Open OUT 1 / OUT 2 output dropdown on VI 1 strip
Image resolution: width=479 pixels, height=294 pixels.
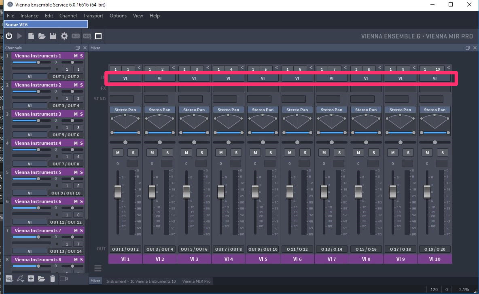tap(125, 249)
